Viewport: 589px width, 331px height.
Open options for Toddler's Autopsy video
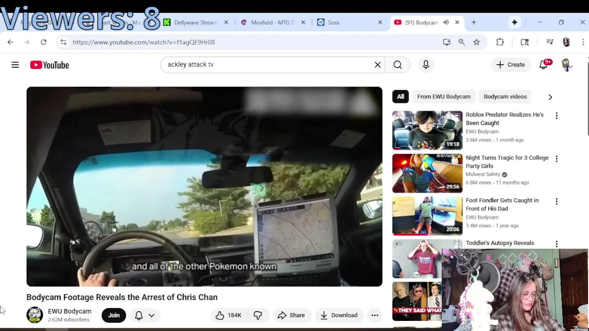pos(556,244)
